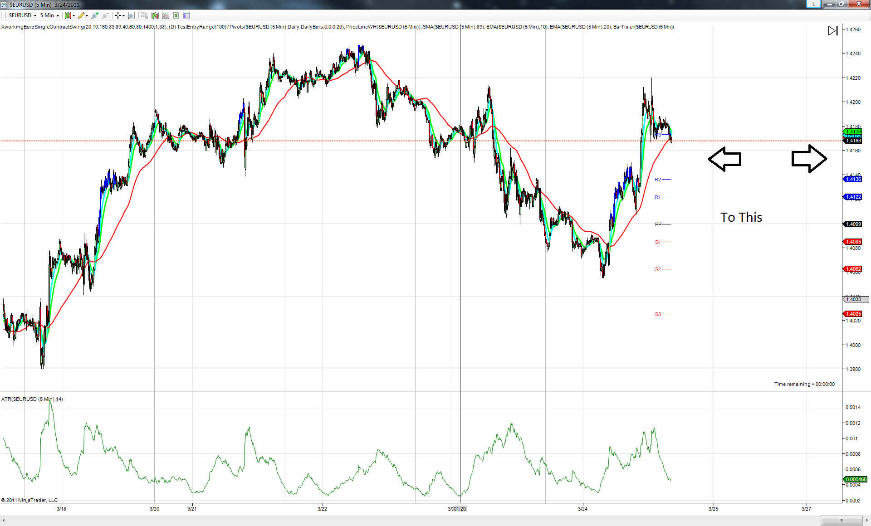
Task: Click the red 1.4062 S2 price marker
Action: [853, 269]
